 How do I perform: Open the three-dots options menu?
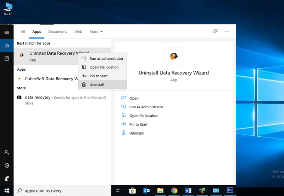tap(227, 32)
